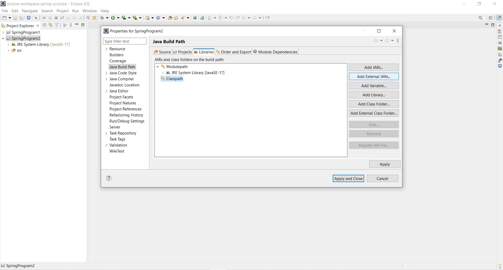The width and height of the screenshot is (503, 270).
Task: Expand the src folder in Project Explorer
Action: [x=8, y=50]
